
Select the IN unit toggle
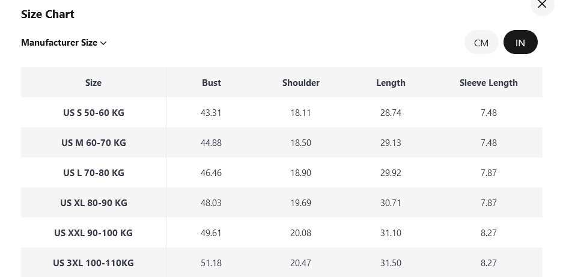(x=520, y=43)
